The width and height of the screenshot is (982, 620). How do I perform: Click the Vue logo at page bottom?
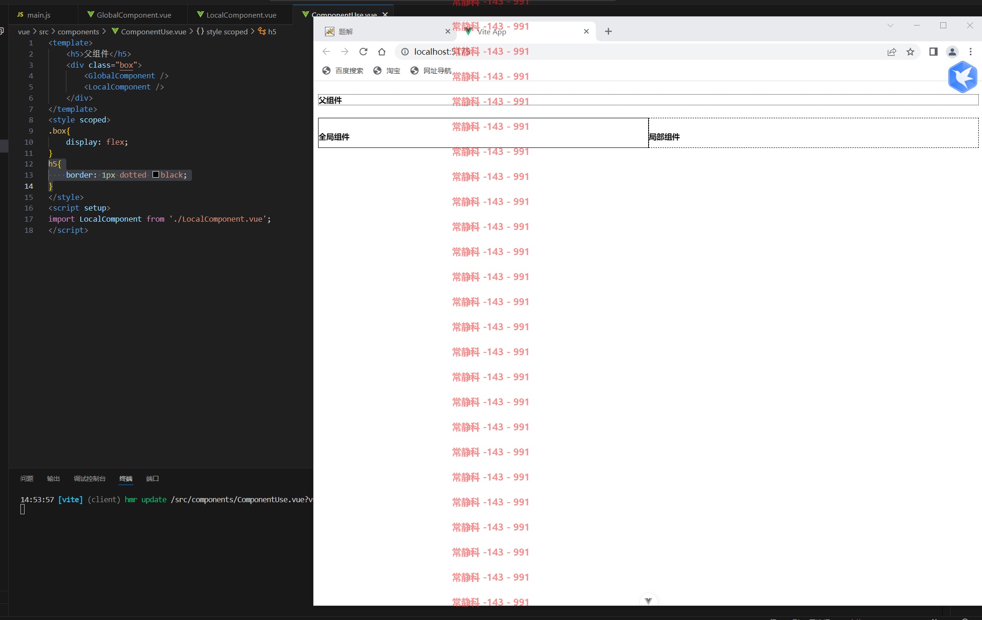(648, 601)
